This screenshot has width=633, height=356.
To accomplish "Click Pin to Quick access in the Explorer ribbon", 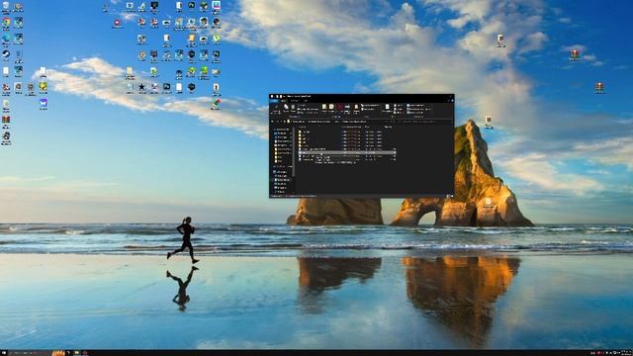I will [x=276, y=108].
